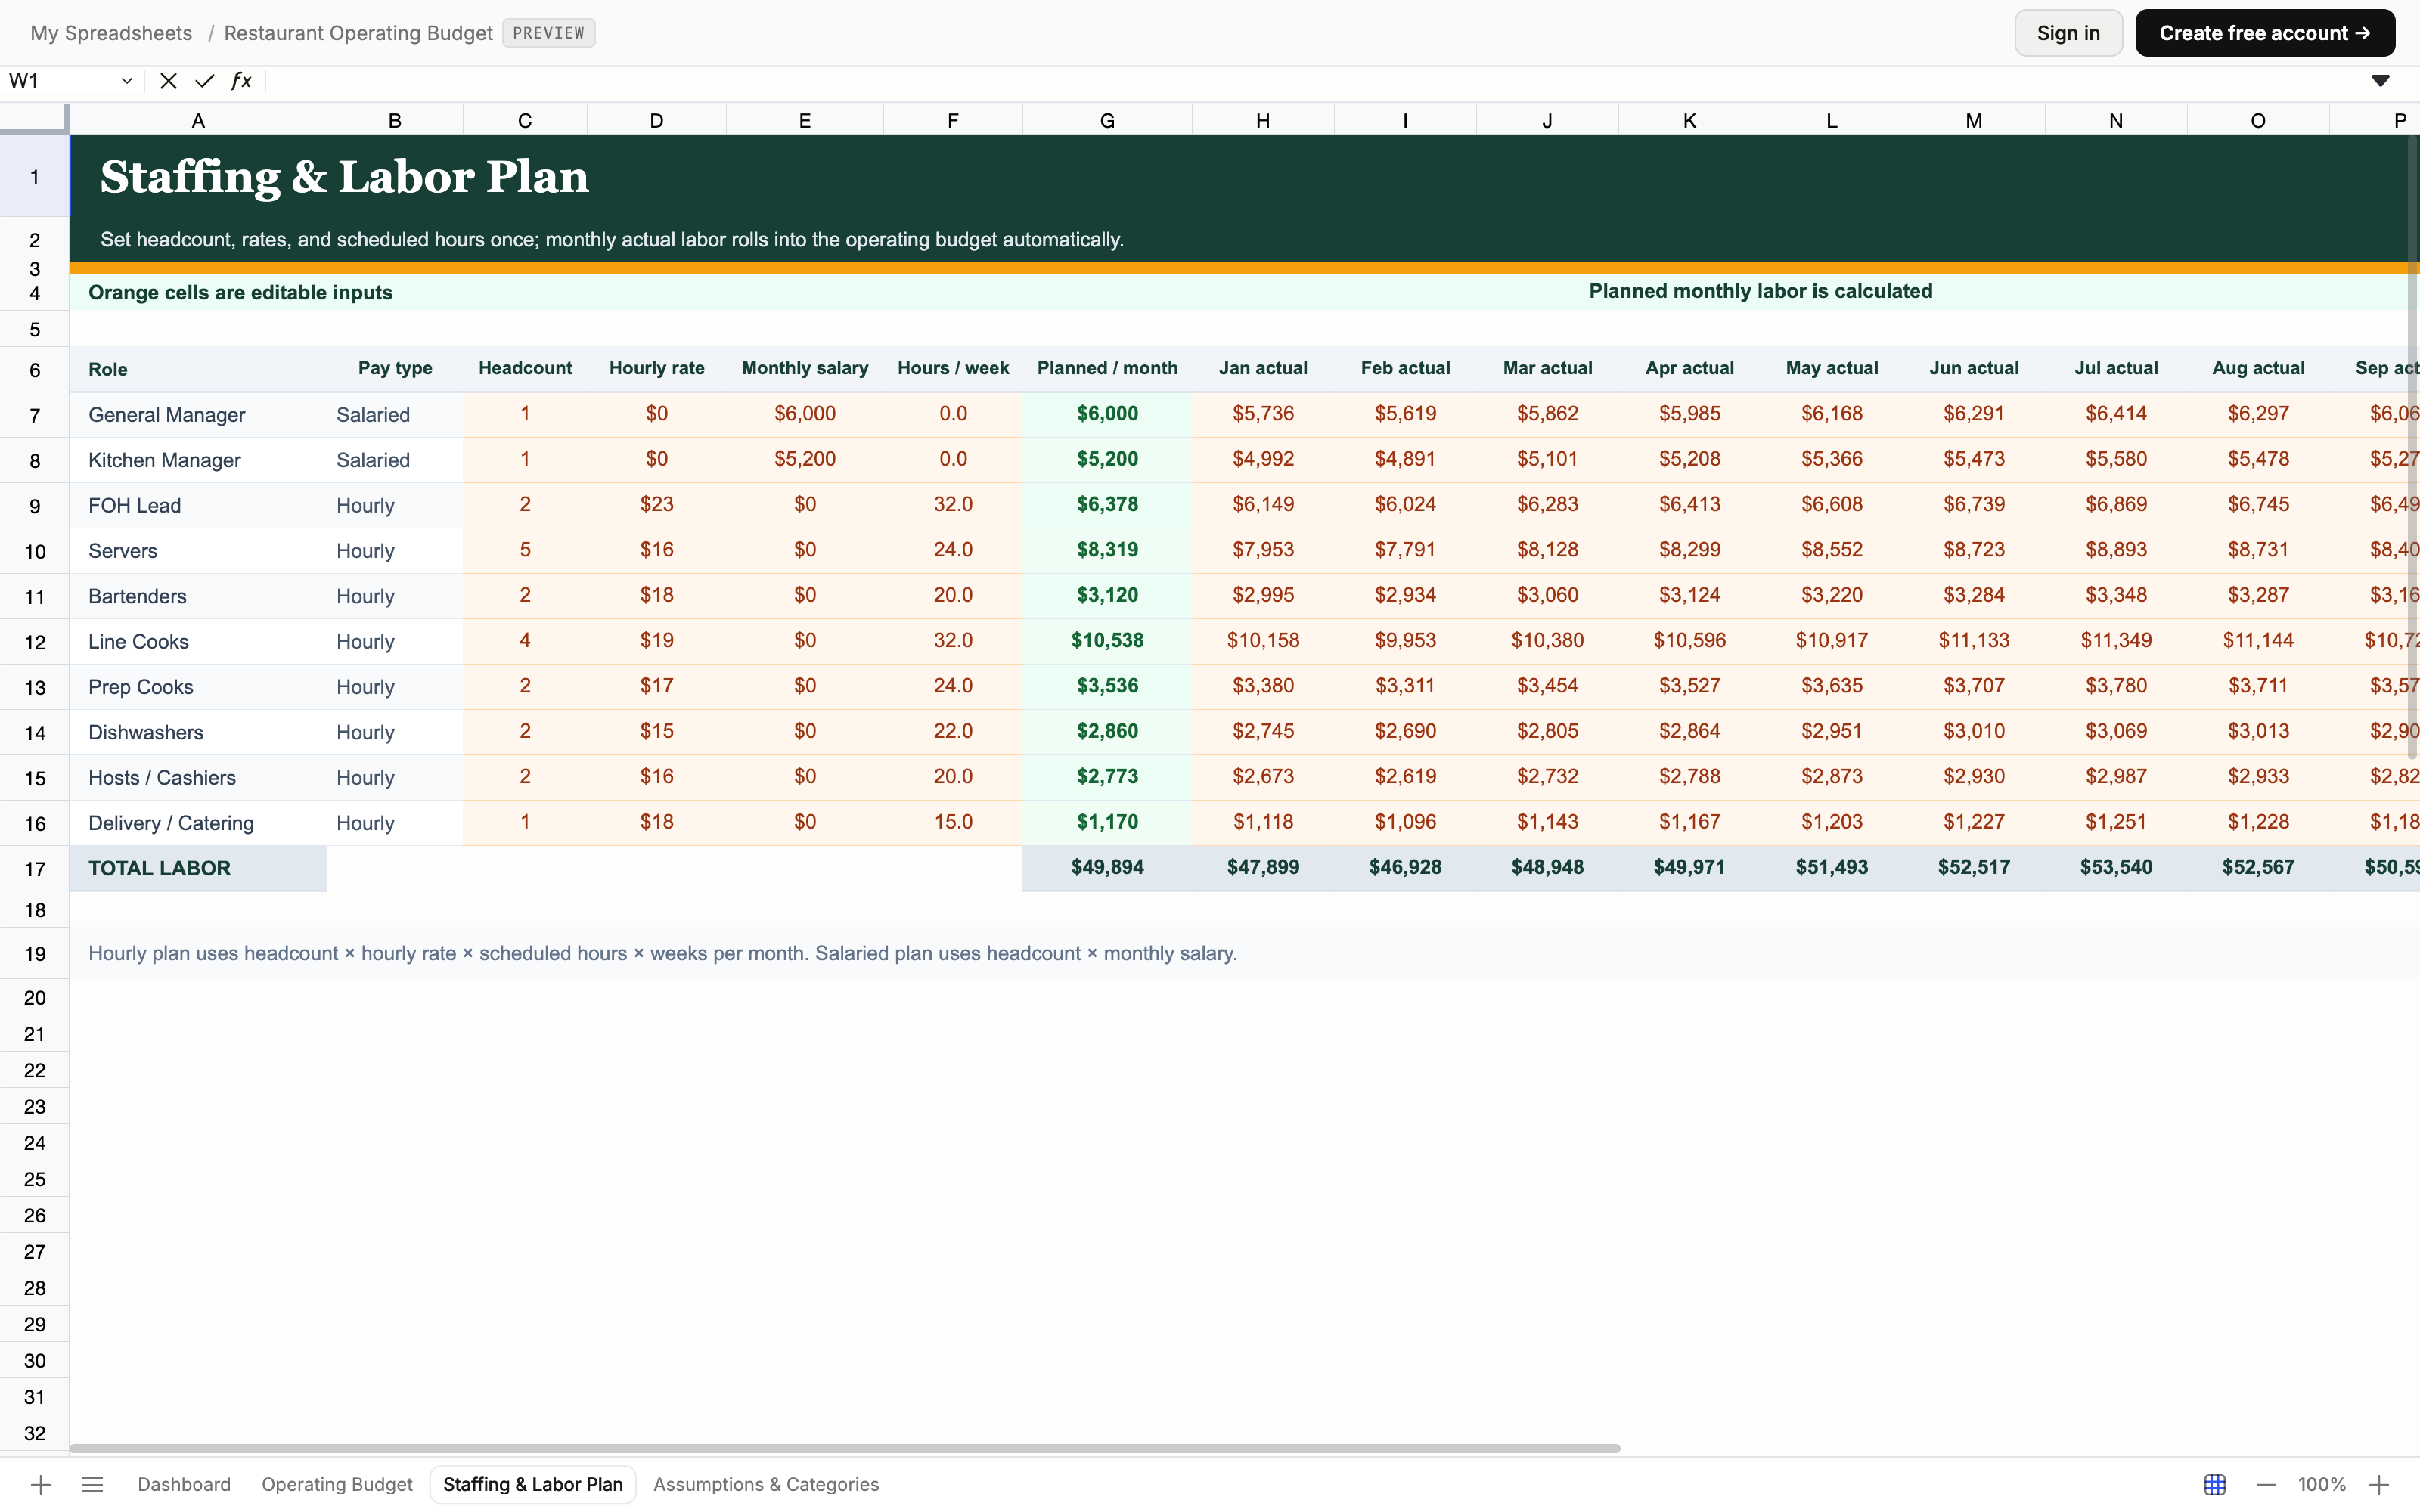Click Dishwashers Apr actual $2,864
2420x1512 pixels.
1689,732
